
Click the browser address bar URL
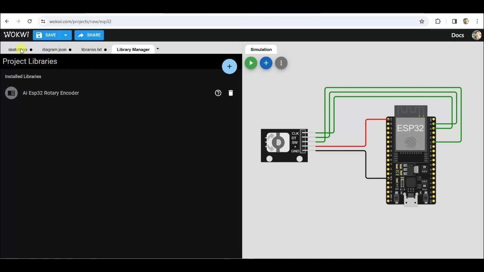[x=80, y=22]
